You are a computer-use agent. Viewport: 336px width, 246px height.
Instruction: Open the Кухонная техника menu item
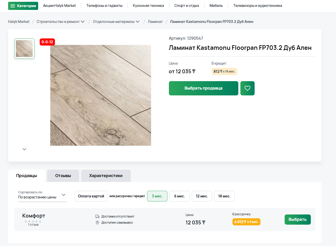tap(148, 6)
